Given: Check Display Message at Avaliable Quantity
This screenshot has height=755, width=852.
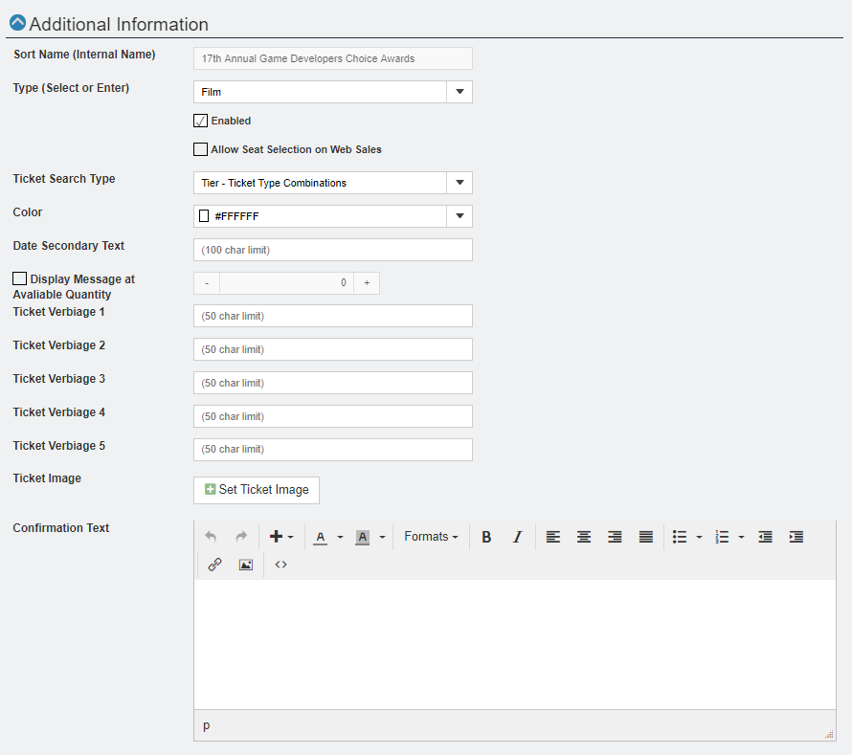Looking at the screenshot, I should point(19,278).
